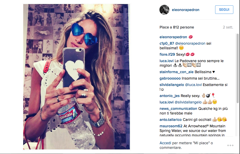240x154 pixels.
Task: Click the selfie photo post image
Action: (76, 77)
